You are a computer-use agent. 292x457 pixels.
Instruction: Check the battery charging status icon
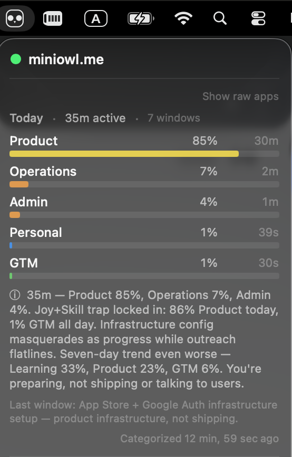141,18
